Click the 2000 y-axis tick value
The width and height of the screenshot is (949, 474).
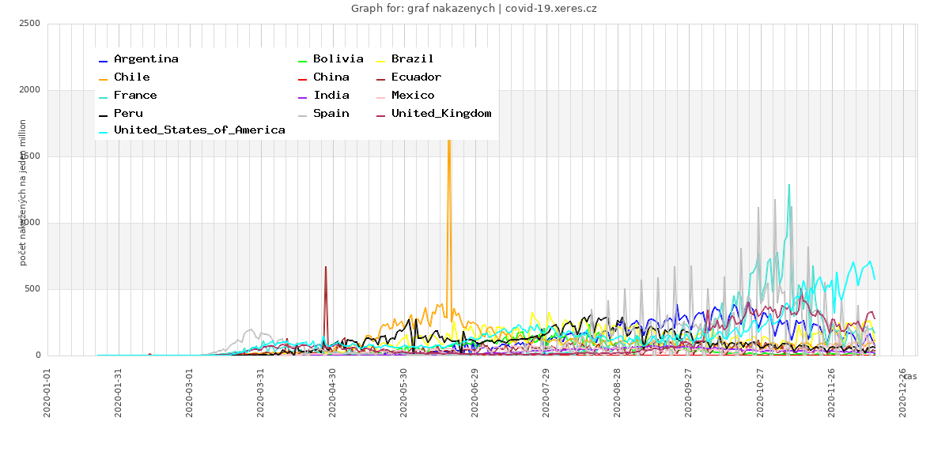click(30, 90)
